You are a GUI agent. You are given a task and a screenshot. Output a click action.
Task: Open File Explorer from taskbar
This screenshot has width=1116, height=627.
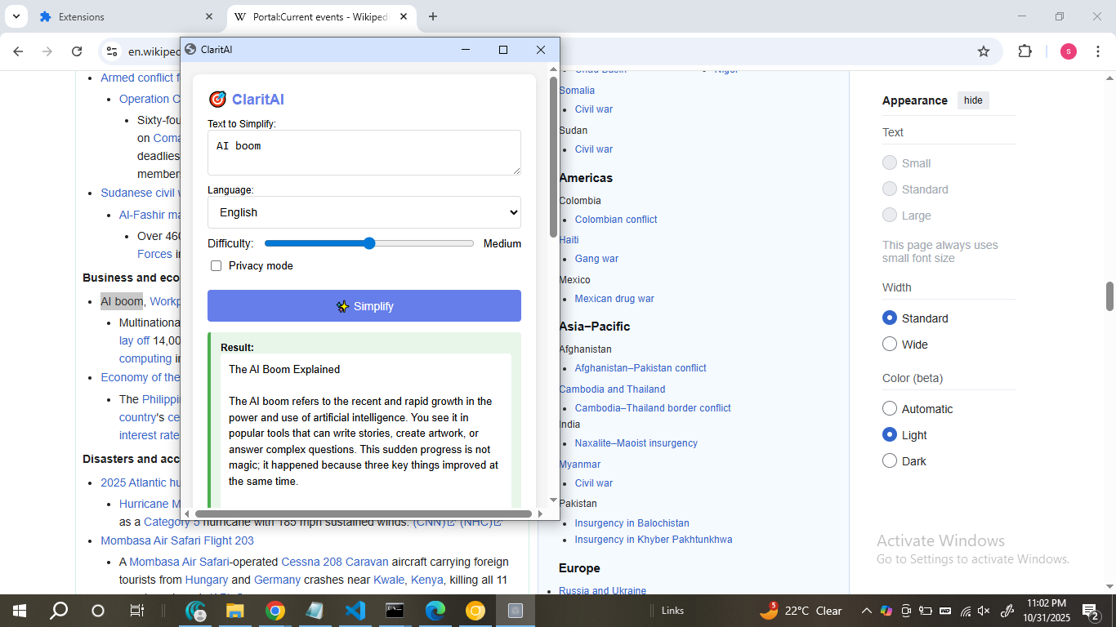235,611
